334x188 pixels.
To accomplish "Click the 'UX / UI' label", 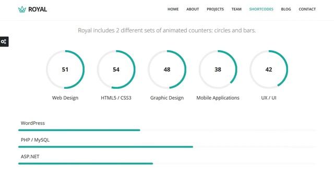I will click(x=269, y=98).
